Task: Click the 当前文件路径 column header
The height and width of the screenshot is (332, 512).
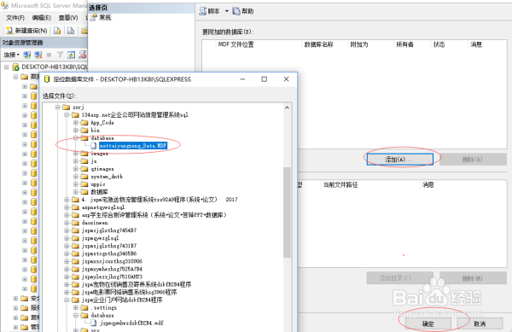Action: tap(340, 184)
